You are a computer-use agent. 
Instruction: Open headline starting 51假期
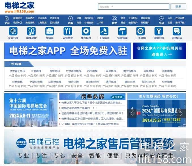(90, 124)
